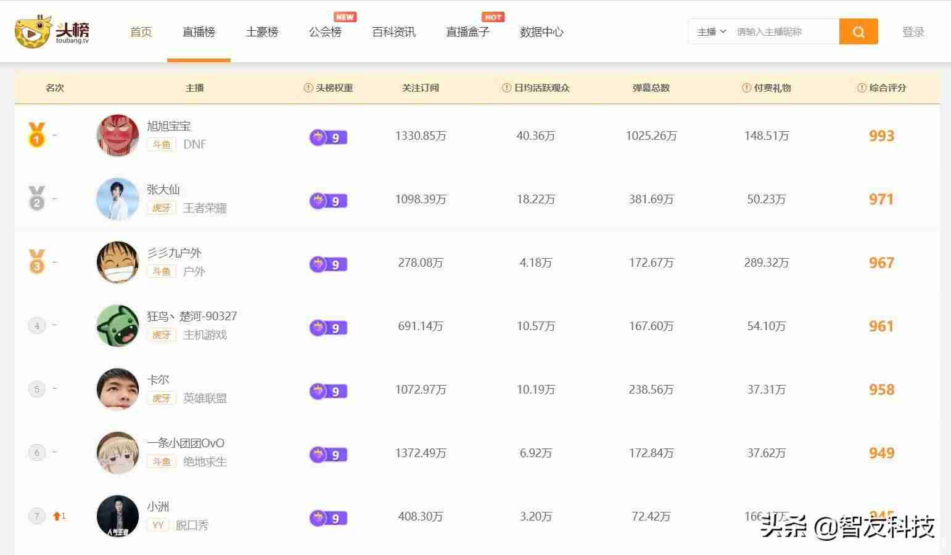
Task: Open the 数据中心 tab
Action: click(x=541, y=32)
